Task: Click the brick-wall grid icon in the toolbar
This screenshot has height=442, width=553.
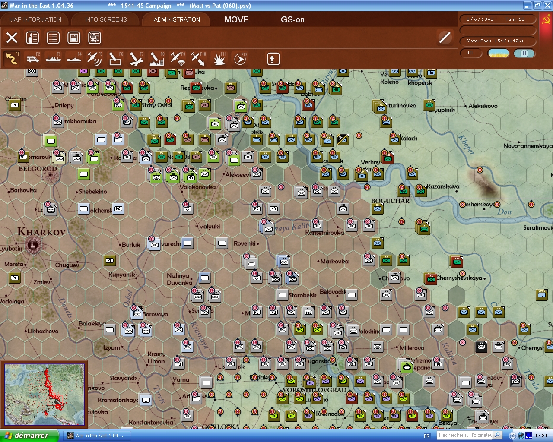Action: 95,38
